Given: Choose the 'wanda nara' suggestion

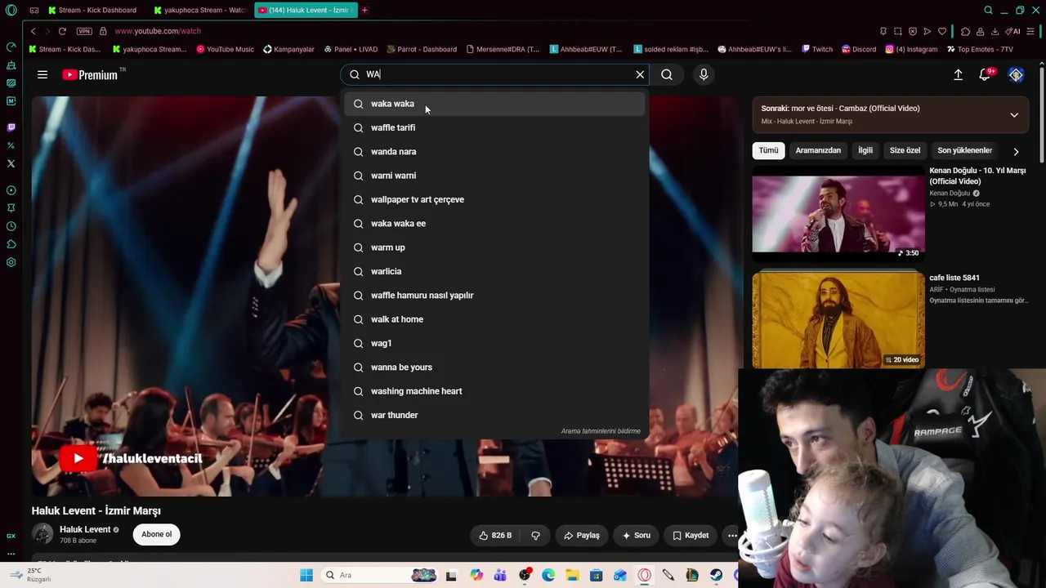Looking at the screenshot, I should (x=494, y=152).
